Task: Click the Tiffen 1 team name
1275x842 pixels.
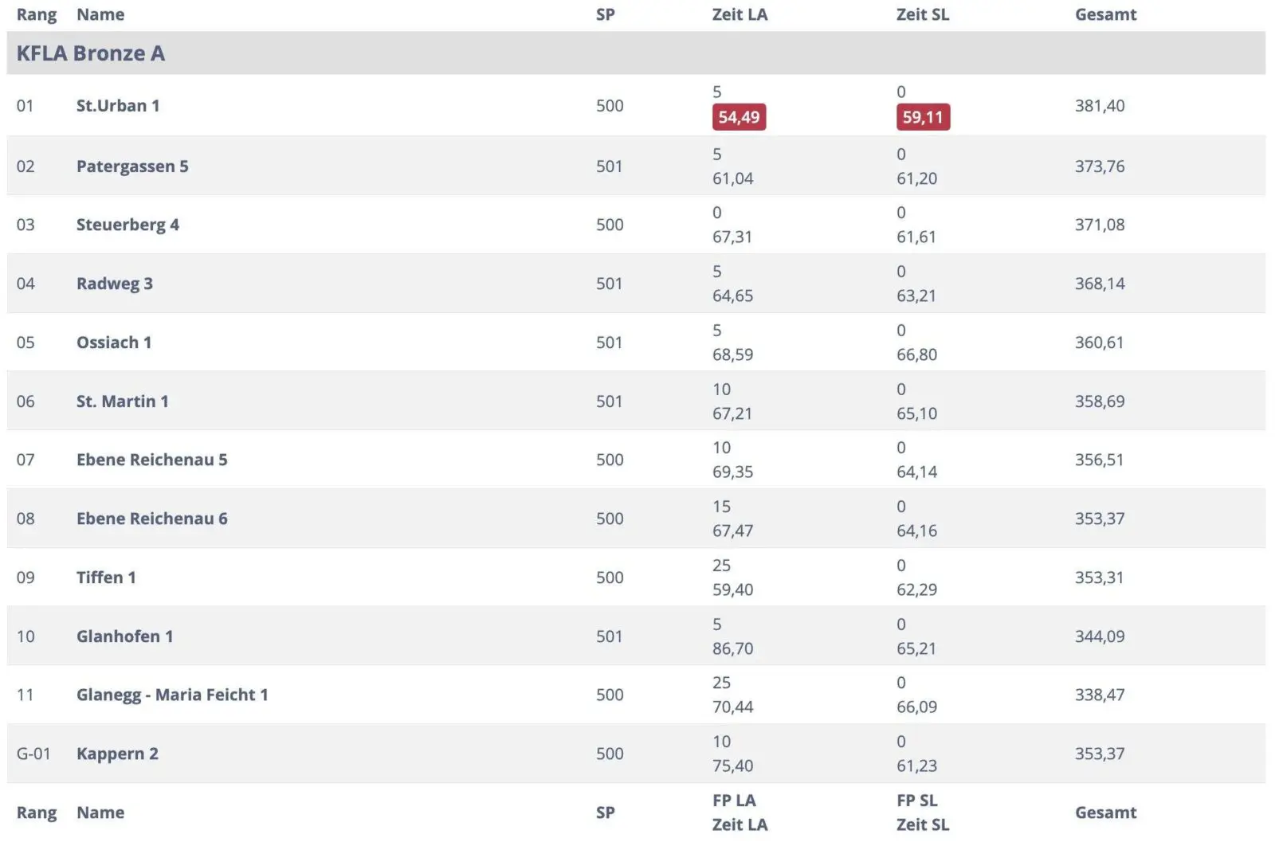Action: click(x=106, y=578)
